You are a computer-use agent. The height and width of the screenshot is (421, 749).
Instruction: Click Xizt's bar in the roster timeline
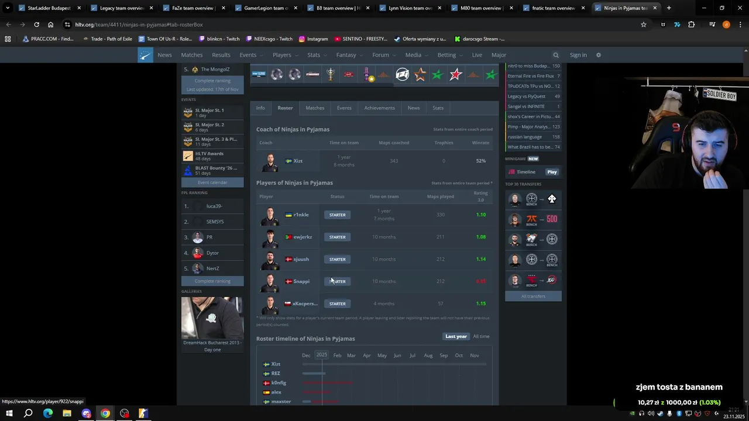click(394, 364)
